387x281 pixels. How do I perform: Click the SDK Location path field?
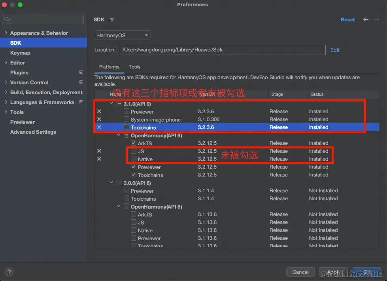tap(222, 50)
